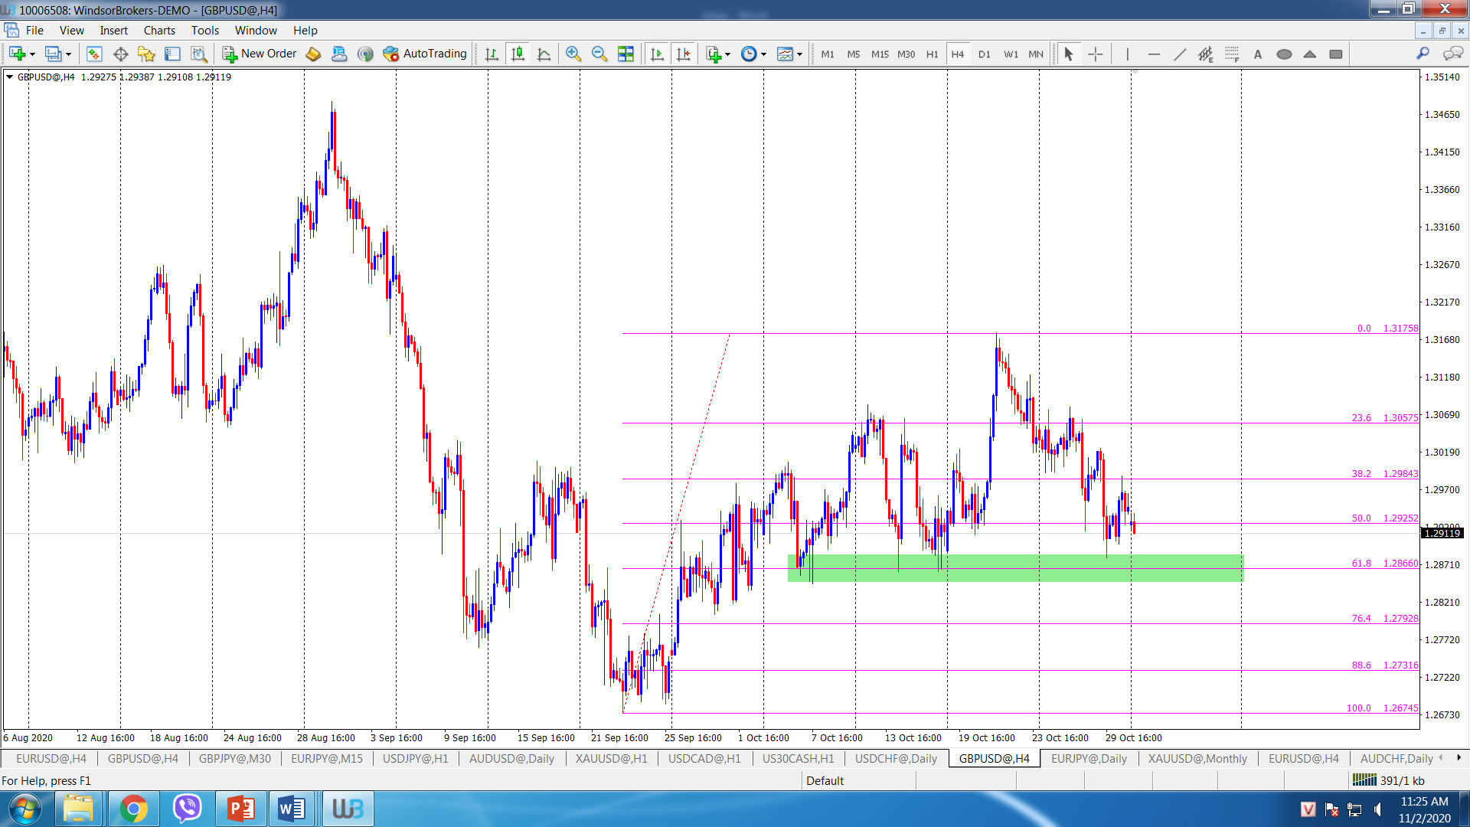Select the text label tool
The image size is (1470, 827).
tap(1258, 54)
